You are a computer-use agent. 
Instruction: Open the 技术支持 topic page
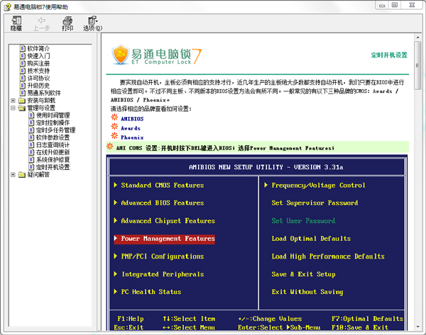click(x=38, y=71)
